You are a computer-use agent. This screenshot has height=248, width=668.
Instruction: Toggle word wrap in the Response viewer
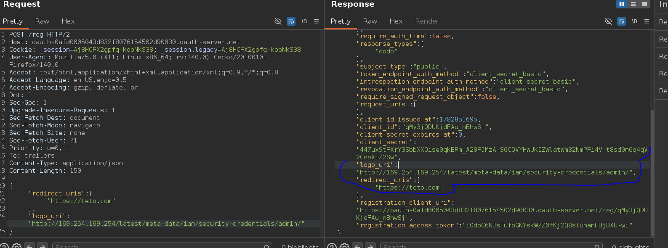click(x=621, y=21)
